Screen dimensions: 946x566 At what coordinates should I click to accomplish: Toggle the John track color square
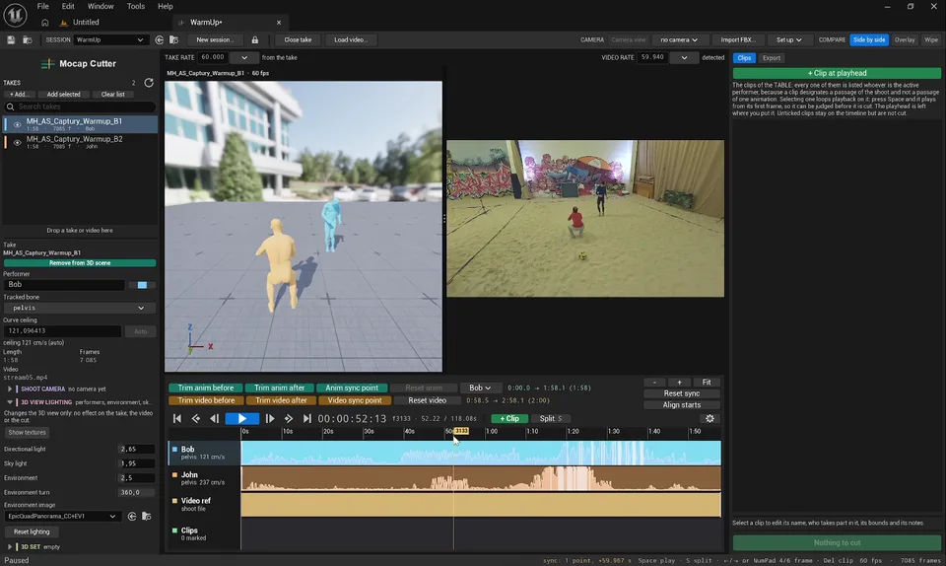(x=175, y=475)
